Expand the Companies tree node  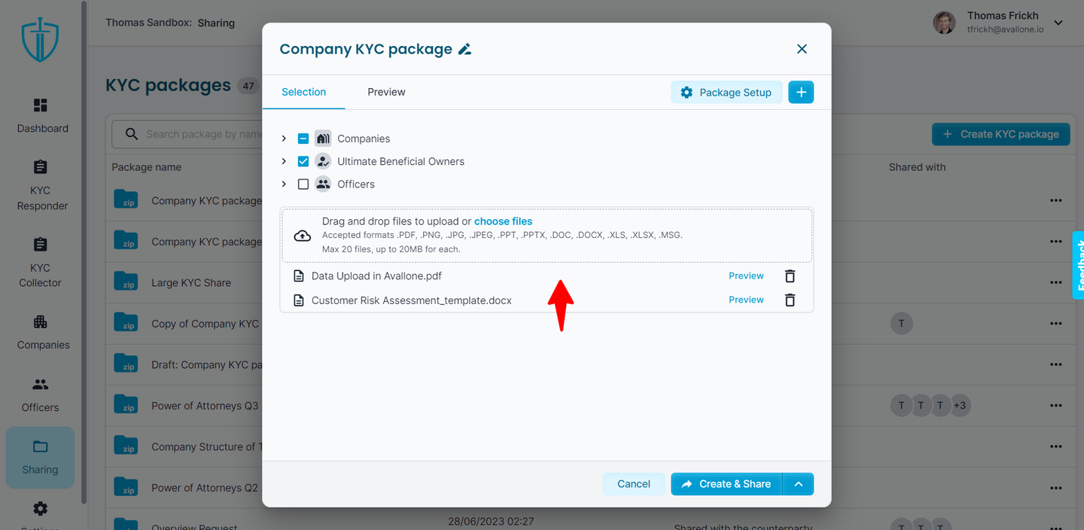(284, 139)
